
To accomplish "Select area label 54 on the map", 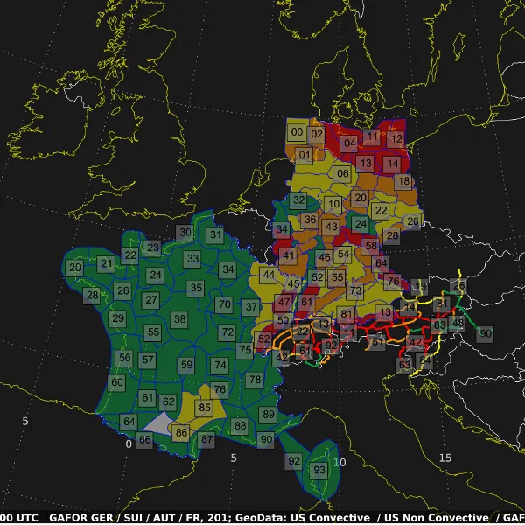I will [342, 254].
